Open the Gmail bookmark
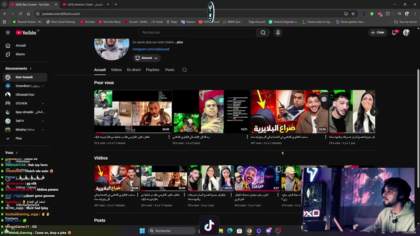 pos(157,22)
